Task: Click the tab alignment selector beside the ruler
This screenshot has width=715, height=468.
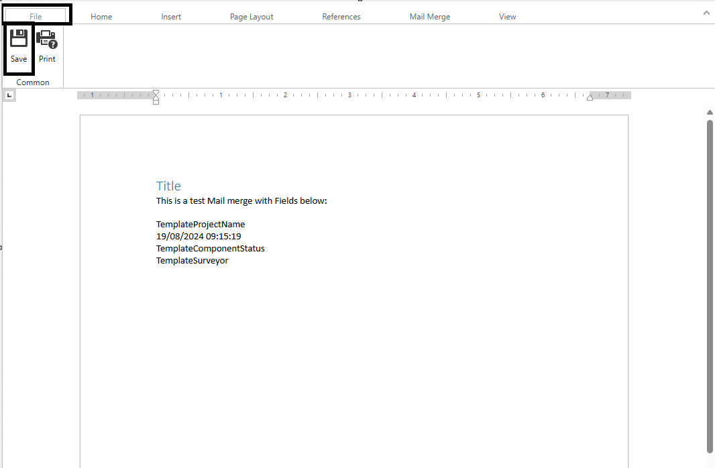Action: [x=9, y=96]
